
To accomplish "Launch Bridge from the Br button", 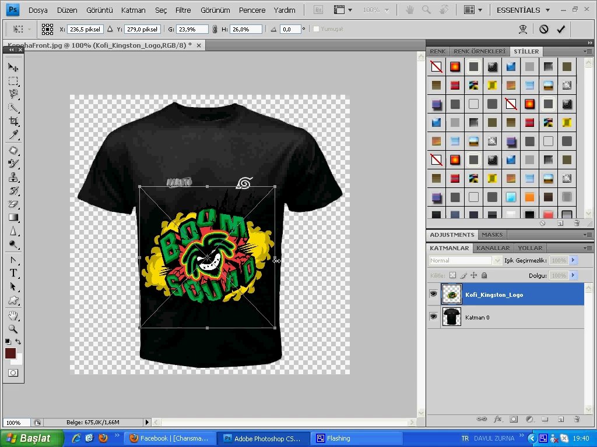I will [318, 10].
